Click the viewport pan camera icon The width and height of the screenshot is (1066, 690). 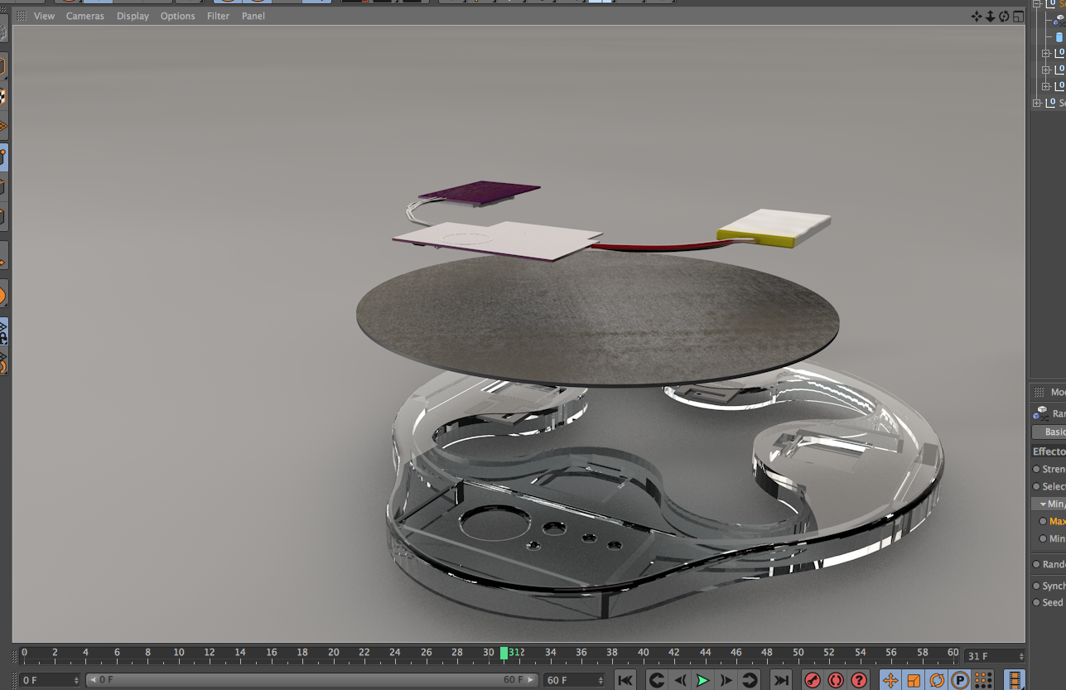(x=977, y=17)
